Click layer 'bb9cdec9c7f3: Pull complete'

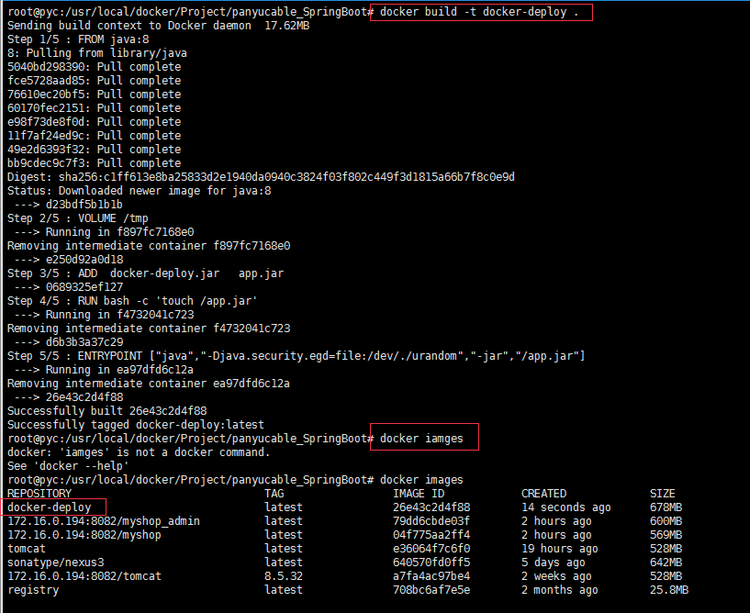[95, 163]
